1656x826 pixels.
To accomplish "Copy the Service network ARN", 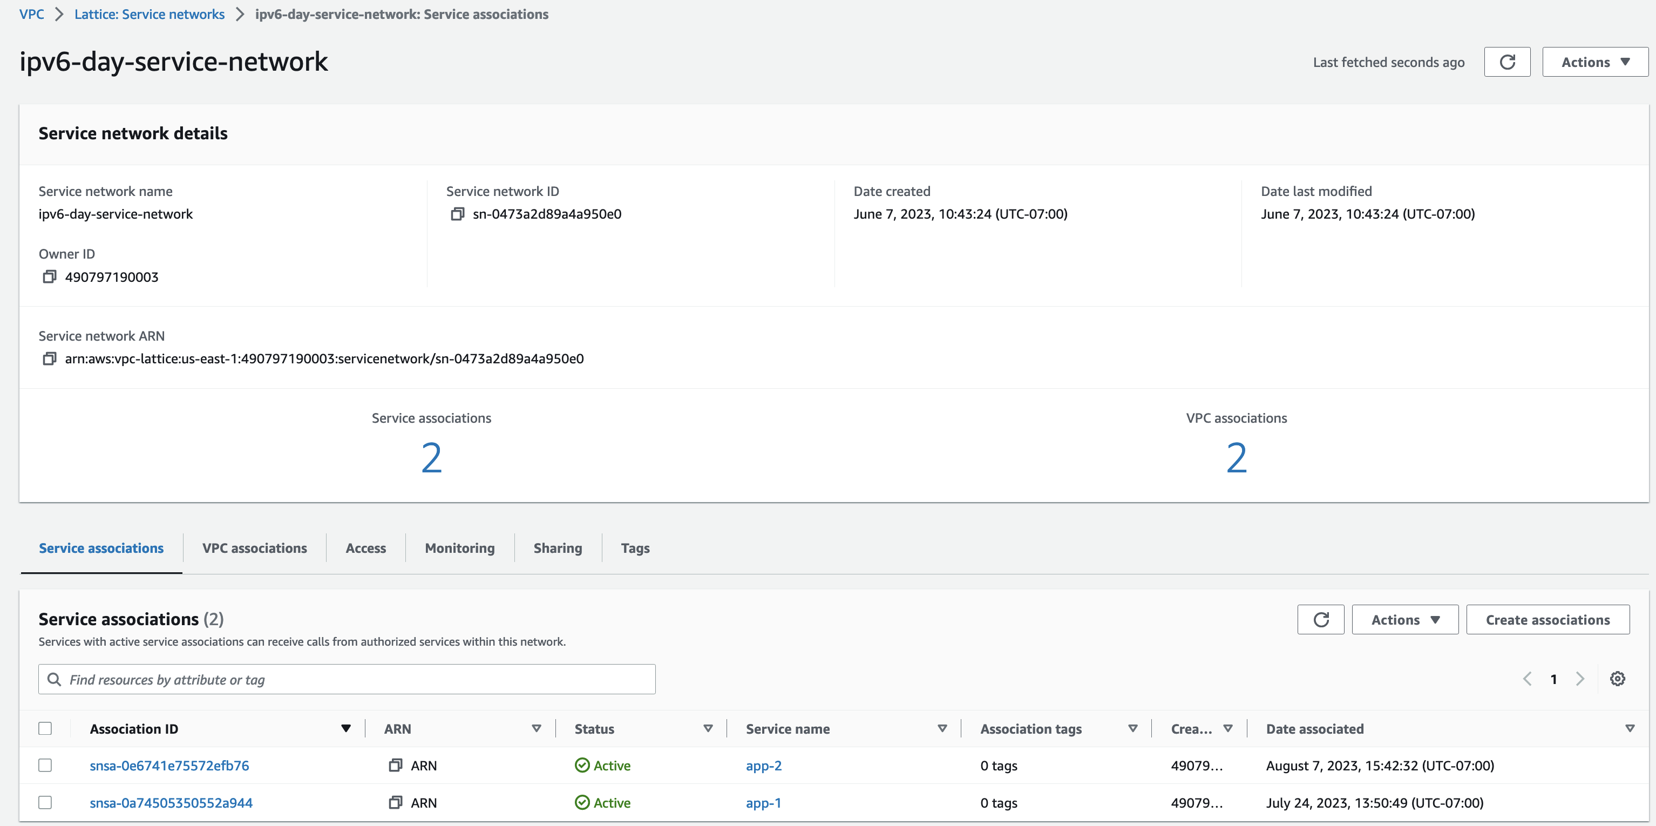I will point(49,358).
